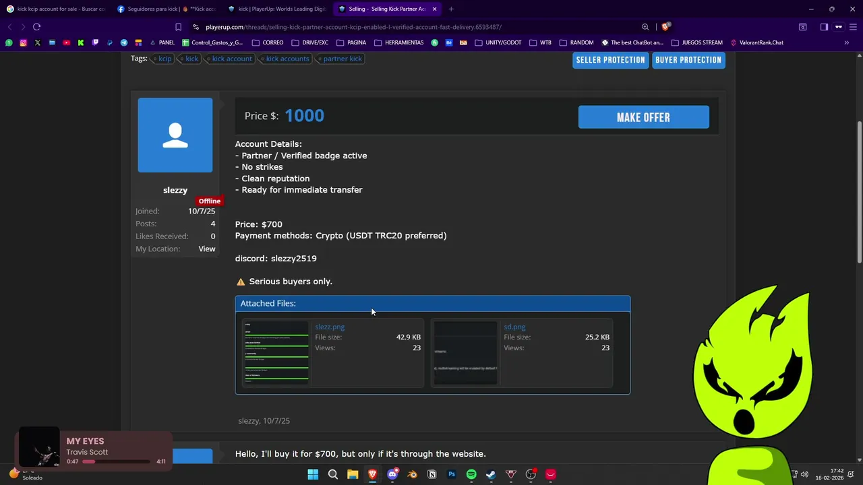
Task: Expand the JUEGOS STREAM bookmark folder
Action: click(x=696, y=42)
